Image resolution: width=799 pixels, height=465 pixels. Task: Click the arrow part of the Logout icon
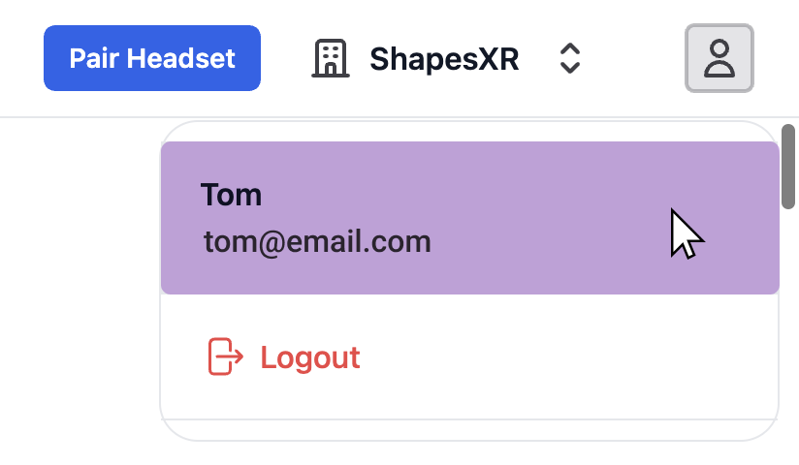(234, 358)
